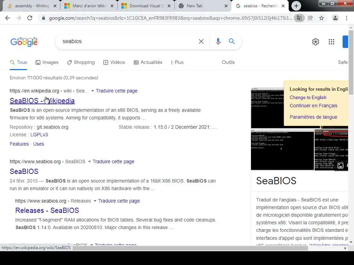Choose 'Continuer en Français'
The width and height of the screenshot is (354, 265).
(313, 106)
